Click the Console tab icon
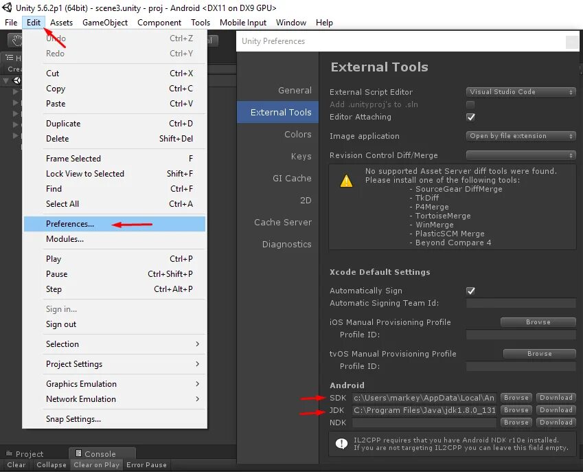Viewport: 583px width, 472px height. [x=78, y=453]
